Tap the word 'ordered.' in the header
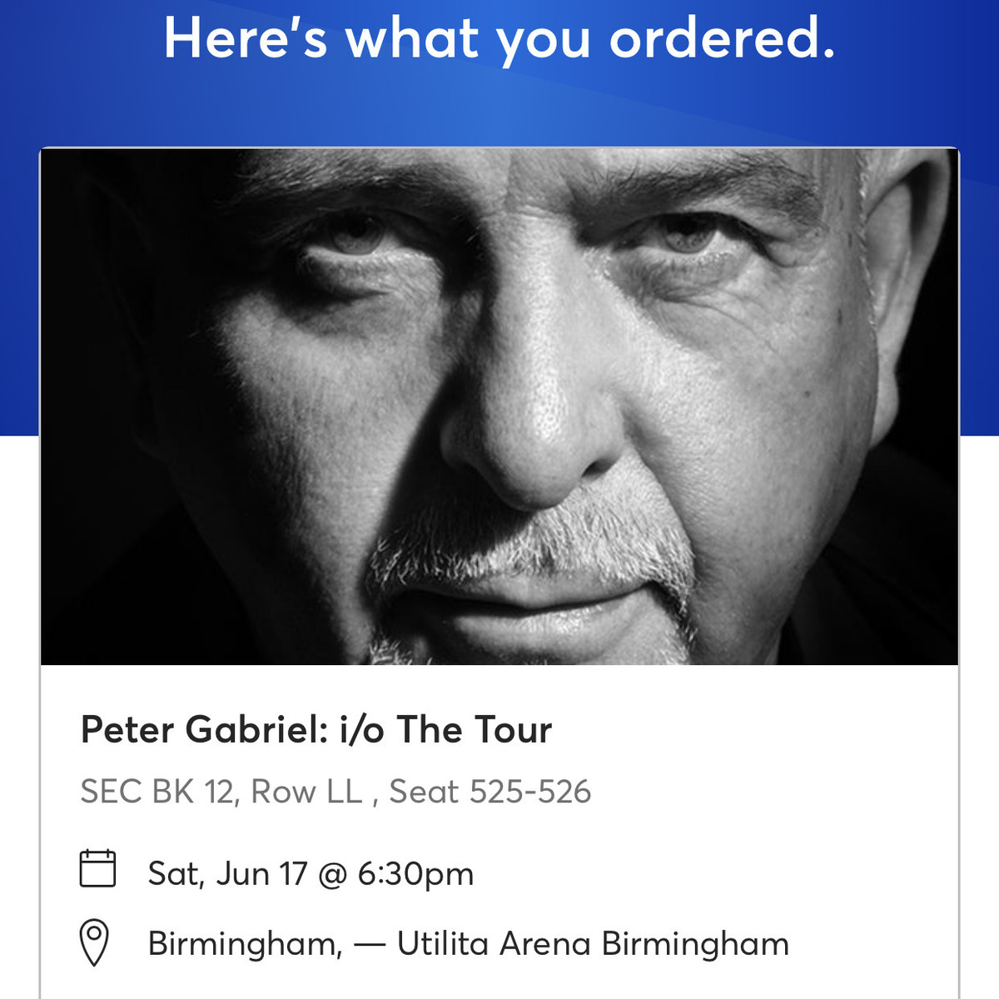 [722, 38]
